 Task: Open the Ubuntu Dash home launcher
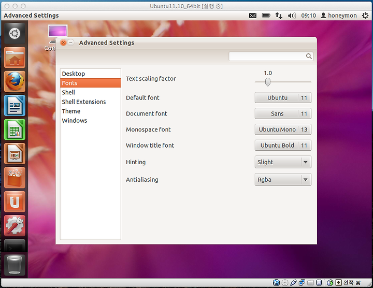click(15, 34)
